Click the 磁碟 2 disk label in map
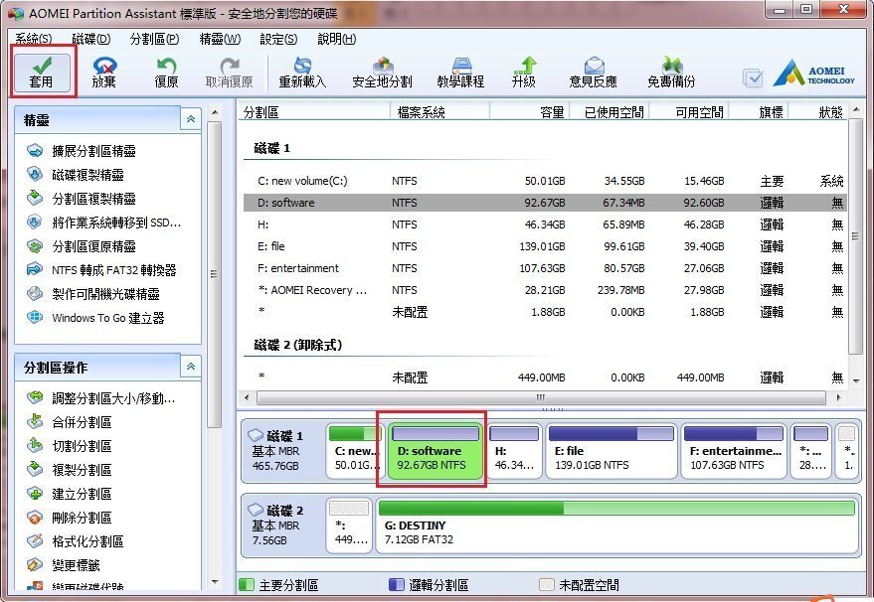This screenshot has width=874, height=602. [281, 526]
